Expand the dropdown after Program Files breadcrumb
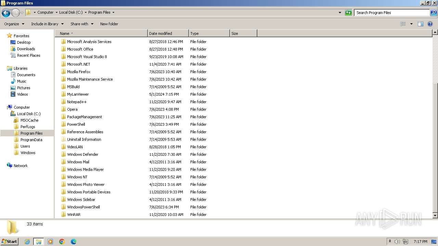 pyautogui.click(x=113, y=13)
